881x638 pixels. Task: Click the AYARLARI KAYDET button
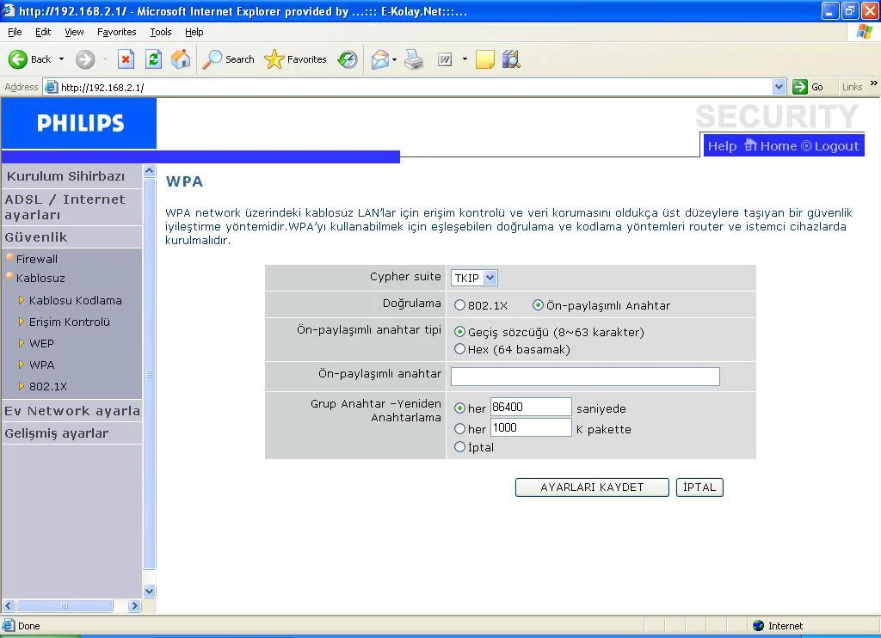(592, 488)
